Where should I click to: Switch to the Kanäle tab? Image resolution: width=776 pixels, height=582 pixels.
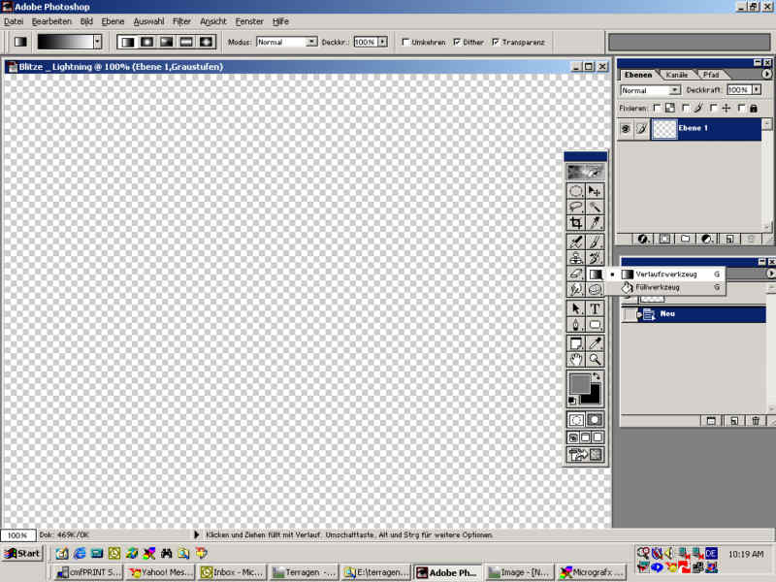point(677,75)
